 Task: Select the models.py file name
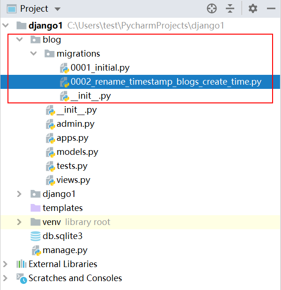(x=77, y=152)
